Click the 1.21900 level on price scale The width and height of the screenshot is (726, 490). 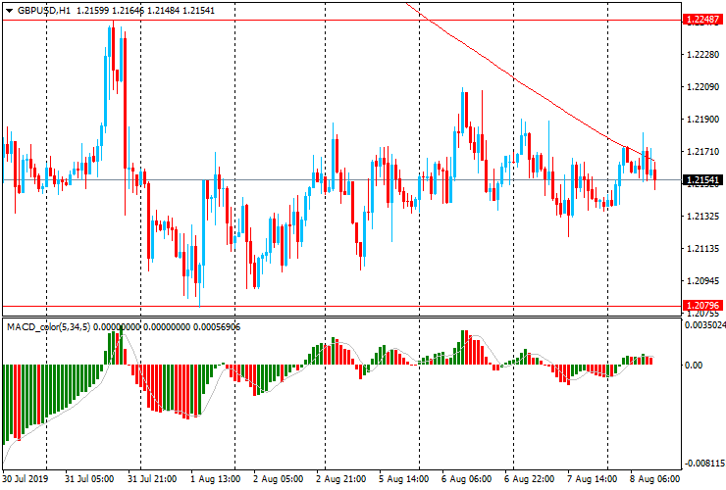point(699,119)
